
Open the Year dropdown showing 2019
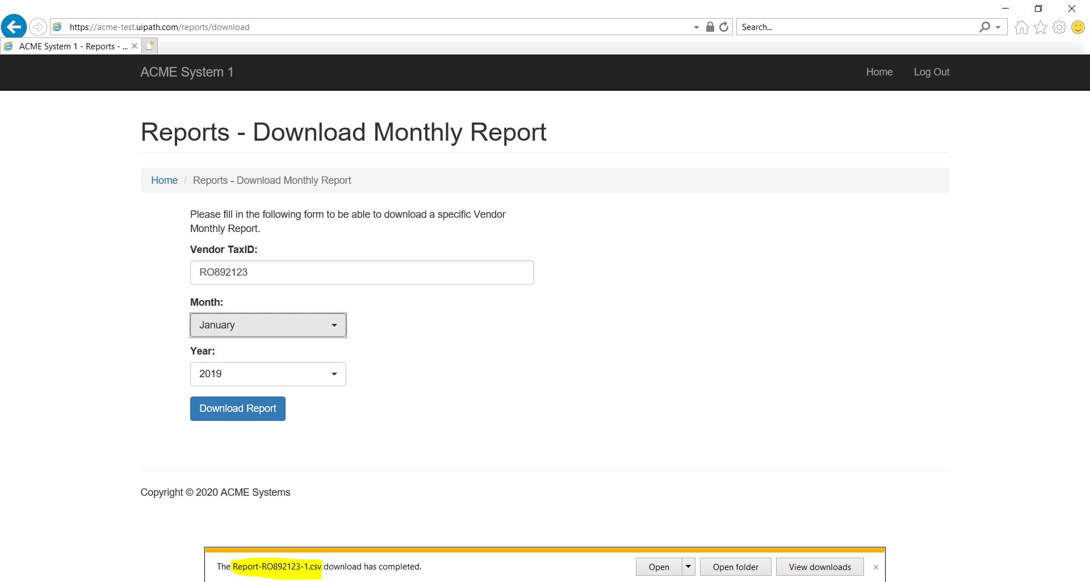click(x=268, y=374)
